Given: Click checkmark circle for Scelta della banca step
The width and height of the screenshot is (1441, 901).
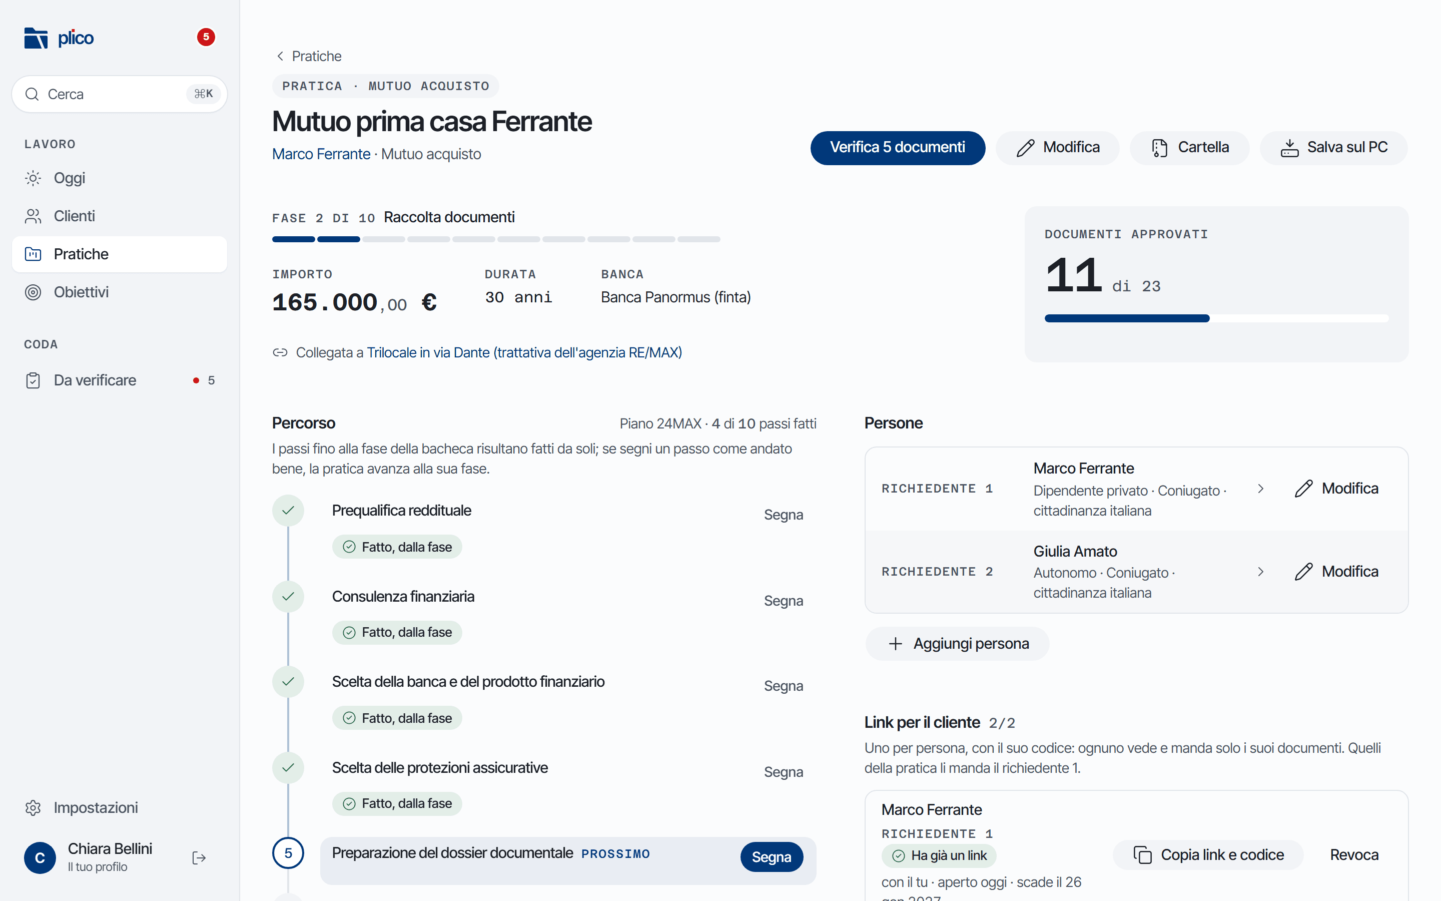Looking at the screenshot, I should [x=288, y=682].
